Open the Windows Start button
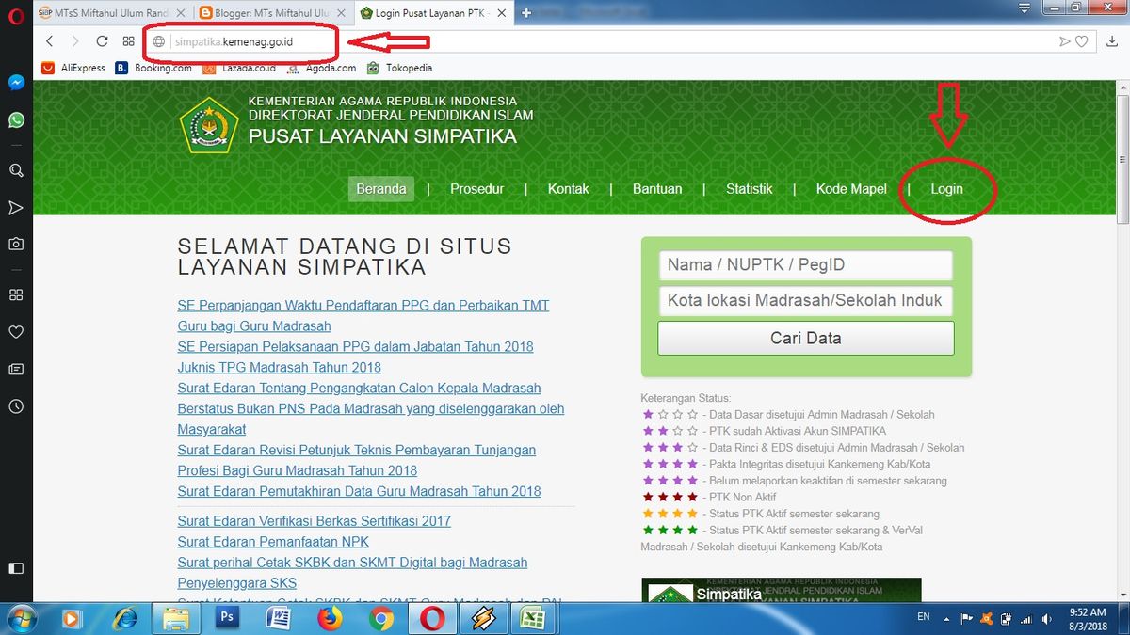This screenshot has width=1130, height=635. tap(21, 618)
